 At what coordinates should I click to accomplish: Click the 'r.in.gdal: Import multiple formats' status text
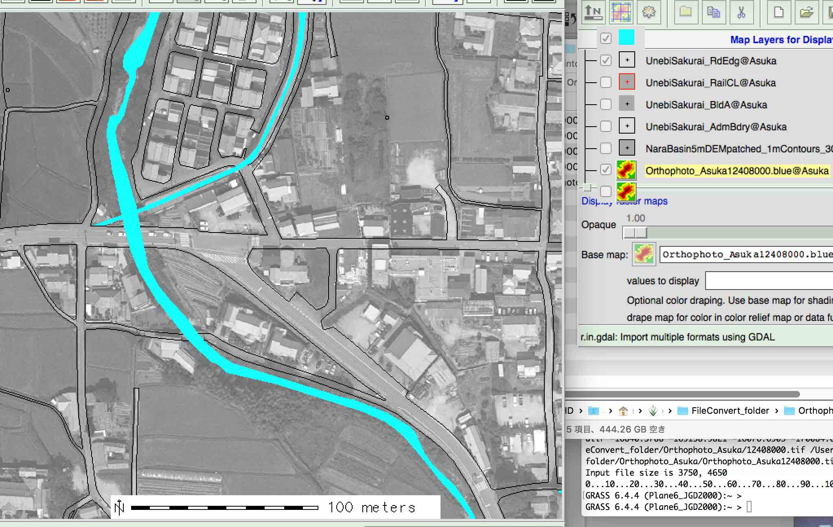[677, 337]
